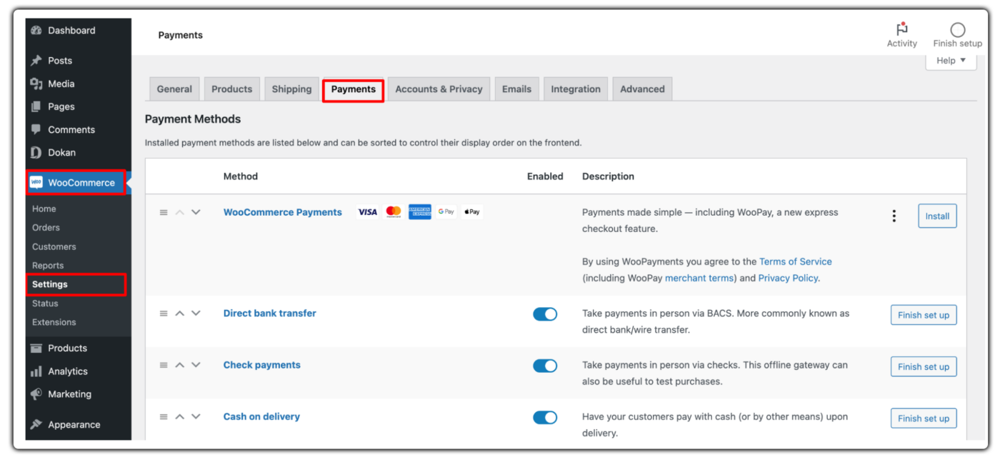This screenshot has width=1000, height=457.
Task: Open the WooCommerce Payments three-dot menu
Action: point(894,215)
